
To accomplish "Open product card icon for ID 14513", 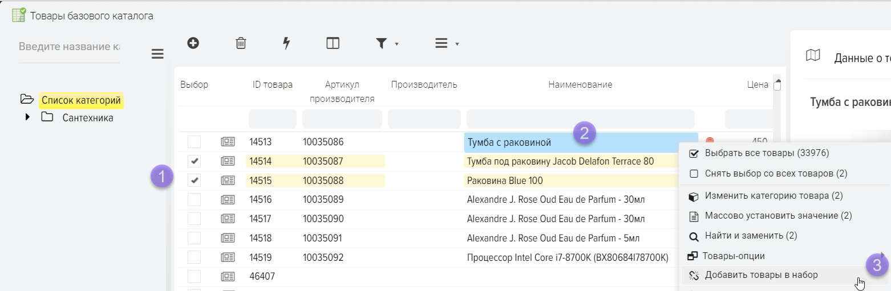I will (x=228, y=142).
